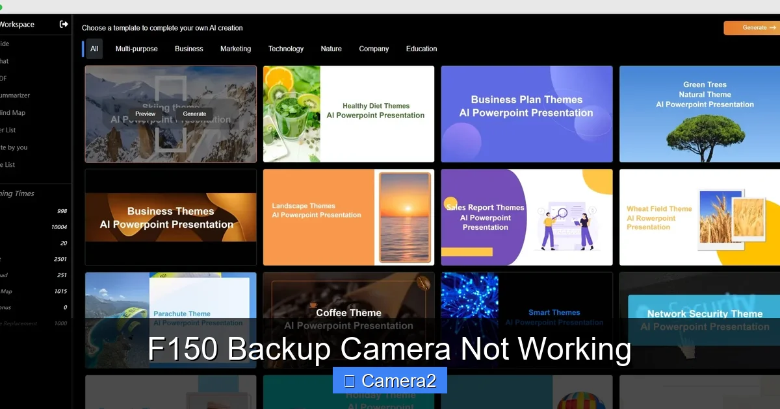Pick the Network Security Theme template
Viewport: 780px width, 409px height.
click(x=699, y=320)
